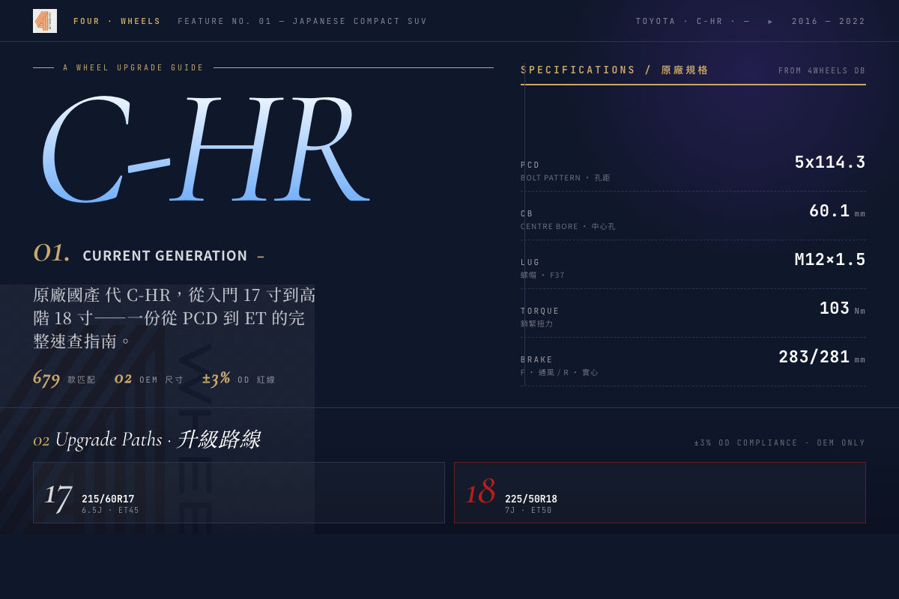The height and width of the screenshot is (599, 899).
Task: Click the brake value 283/281 mm
Action: [x=822, y=357]
